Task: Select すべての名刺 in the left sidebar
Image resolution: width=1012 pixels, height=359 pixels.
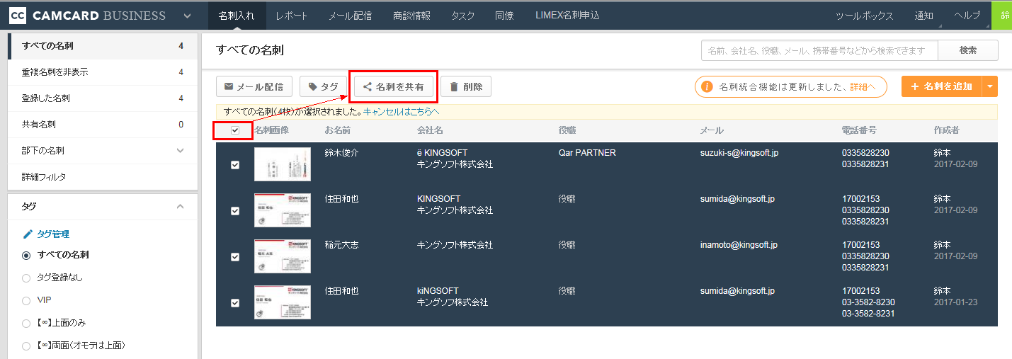Action: pyautogui.click(x=103, y=46)
